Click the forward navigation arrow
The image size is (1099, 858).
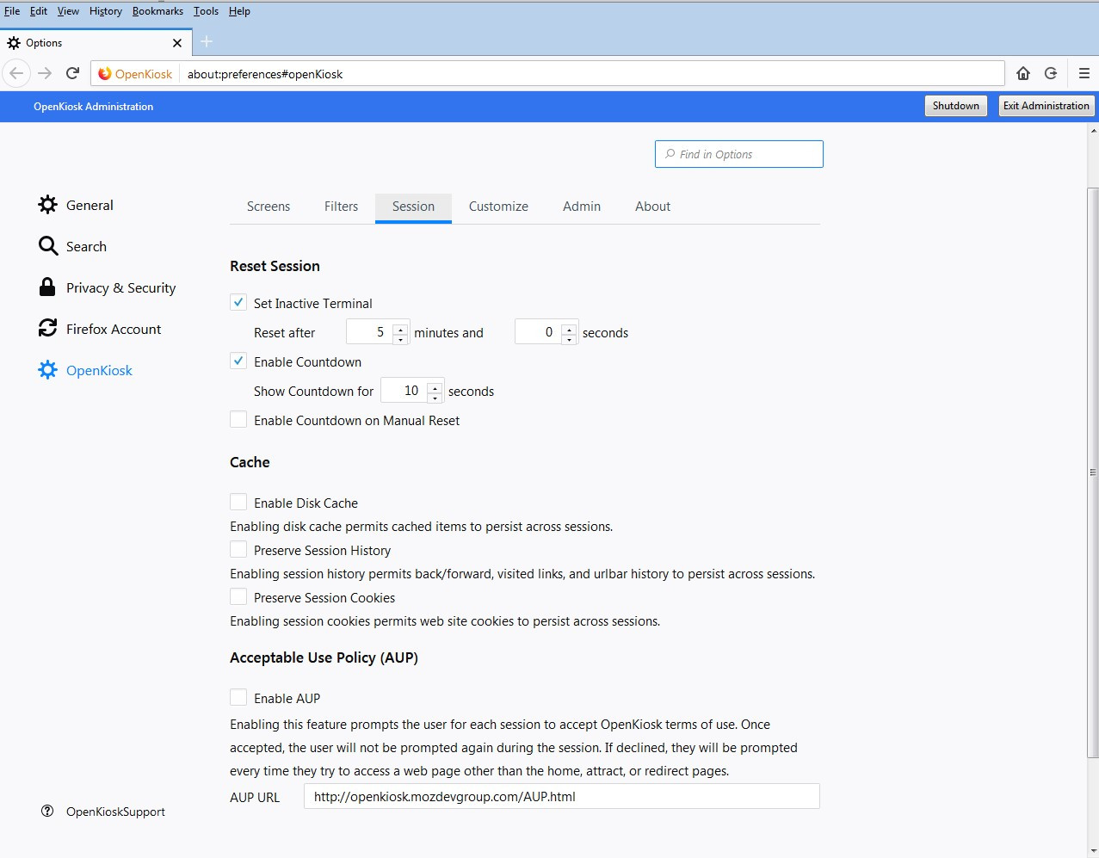tap(45, 73)
